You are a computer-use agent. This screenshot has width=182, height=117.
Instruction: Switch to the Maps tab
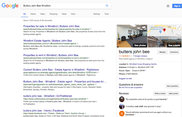[43, 14]
